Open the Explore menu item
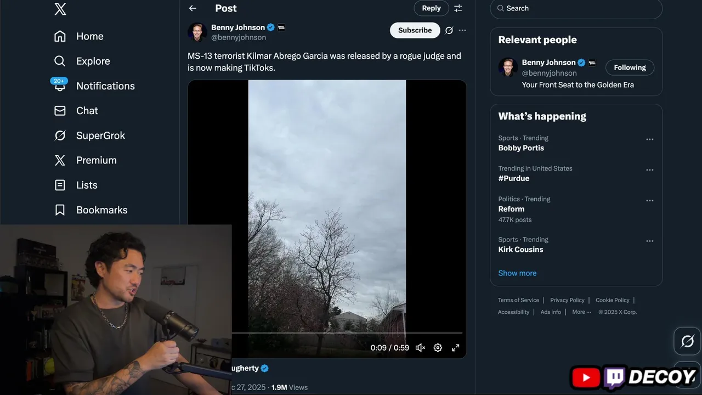Screen dimensions: 702x395 pos(93,61)
